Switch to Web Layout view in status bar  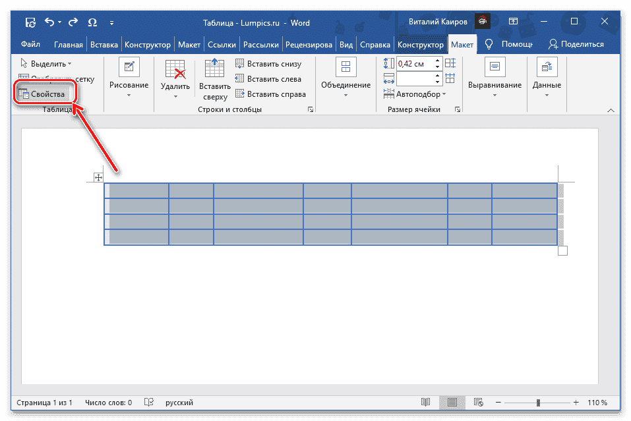(477, 403)
